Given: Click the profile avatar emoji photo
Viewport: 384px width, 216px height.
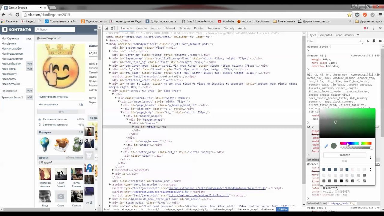Looking at the screenshot, I should [x=61, y=67].
